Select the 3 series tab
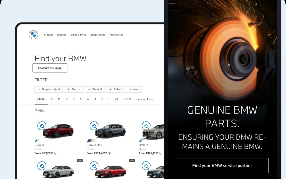The height and width of the screenshot is (179, 286). click(x=95, y=99)
